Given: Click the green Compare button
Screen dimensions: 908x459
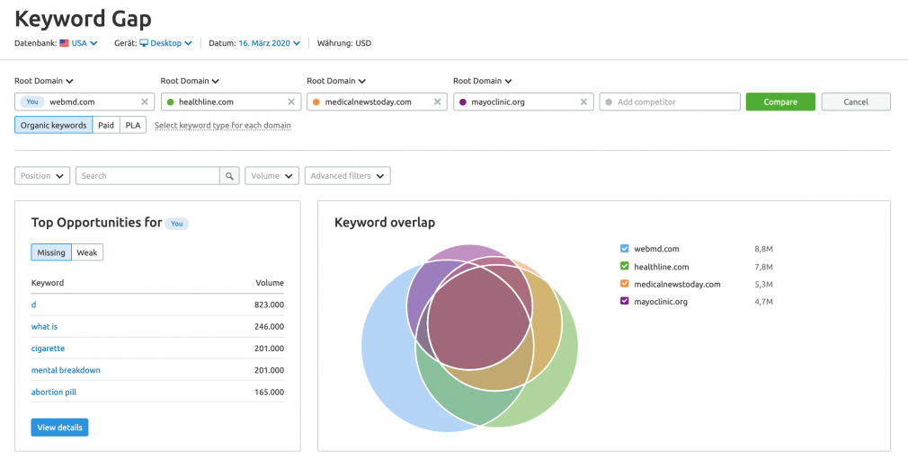Looking at the screenshot, I should (780, 102).
